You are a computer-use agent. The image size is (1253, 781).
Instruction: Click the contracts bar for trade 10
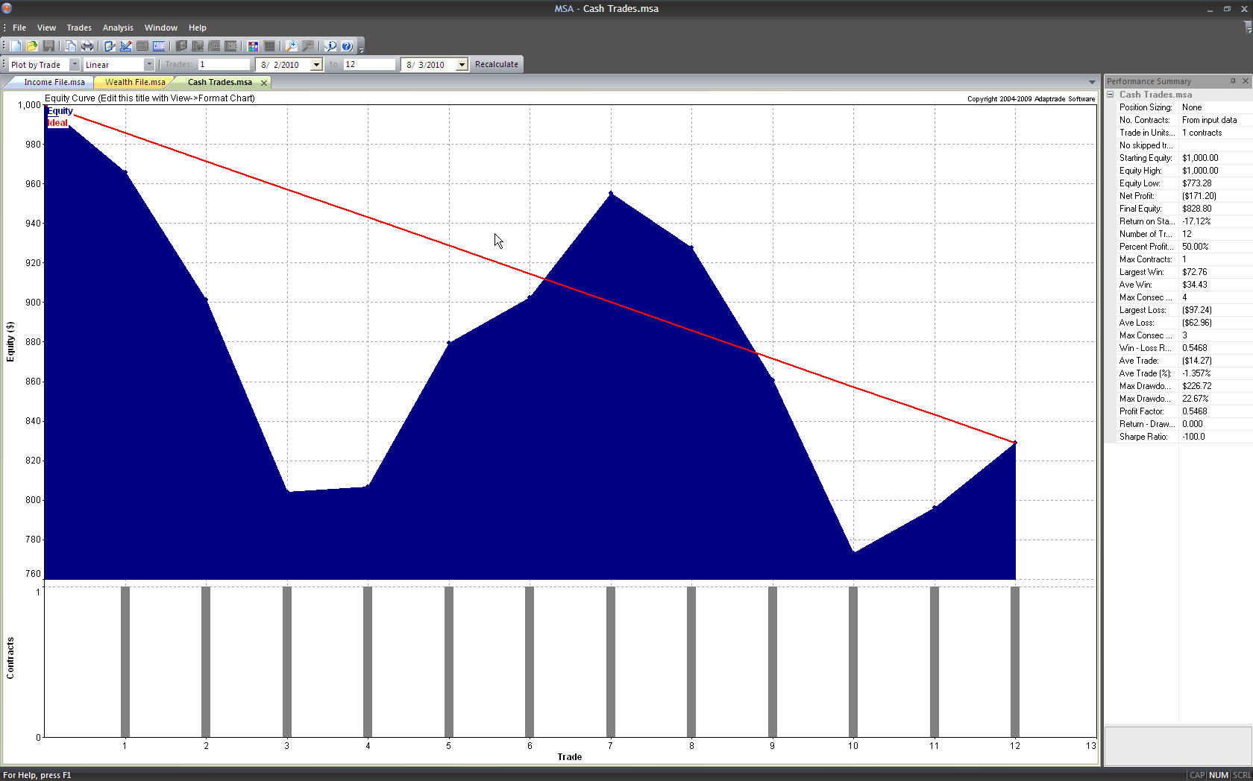(x=853, y=662)
